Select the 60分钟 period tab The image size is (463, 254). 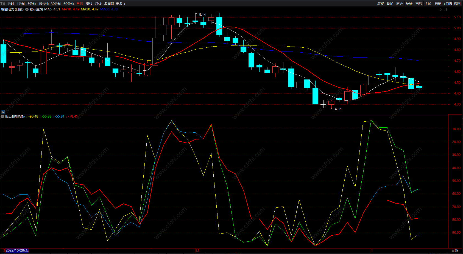coord(69,4)
